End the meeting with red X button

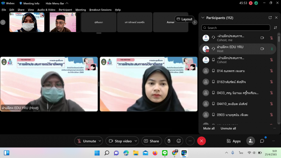click(201, 141)
